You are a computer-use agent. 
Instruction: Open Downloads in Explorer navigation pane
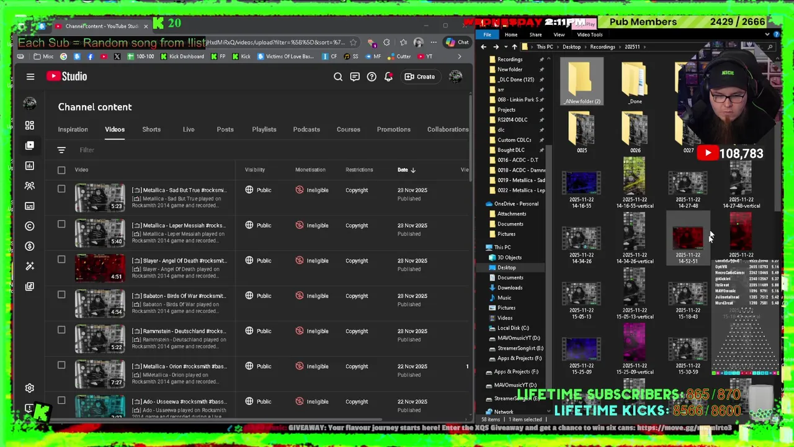point(509,287)
